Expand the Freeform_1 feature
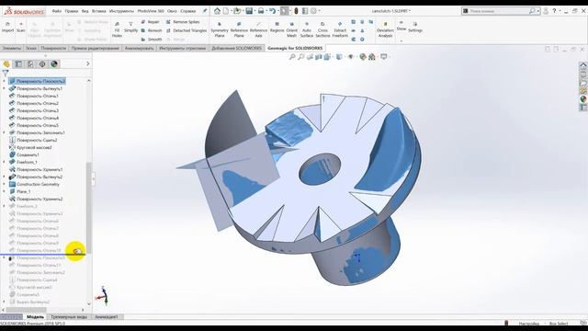 tap(4, 162)
